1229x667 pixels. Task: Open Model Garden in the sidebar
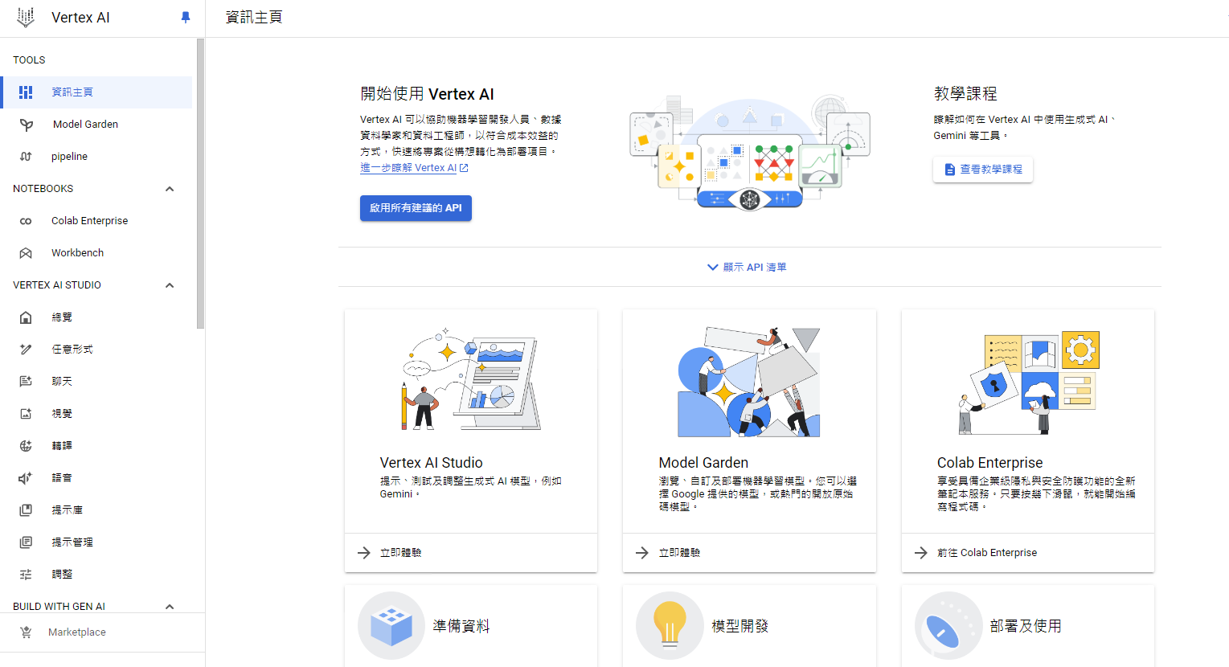96,125
